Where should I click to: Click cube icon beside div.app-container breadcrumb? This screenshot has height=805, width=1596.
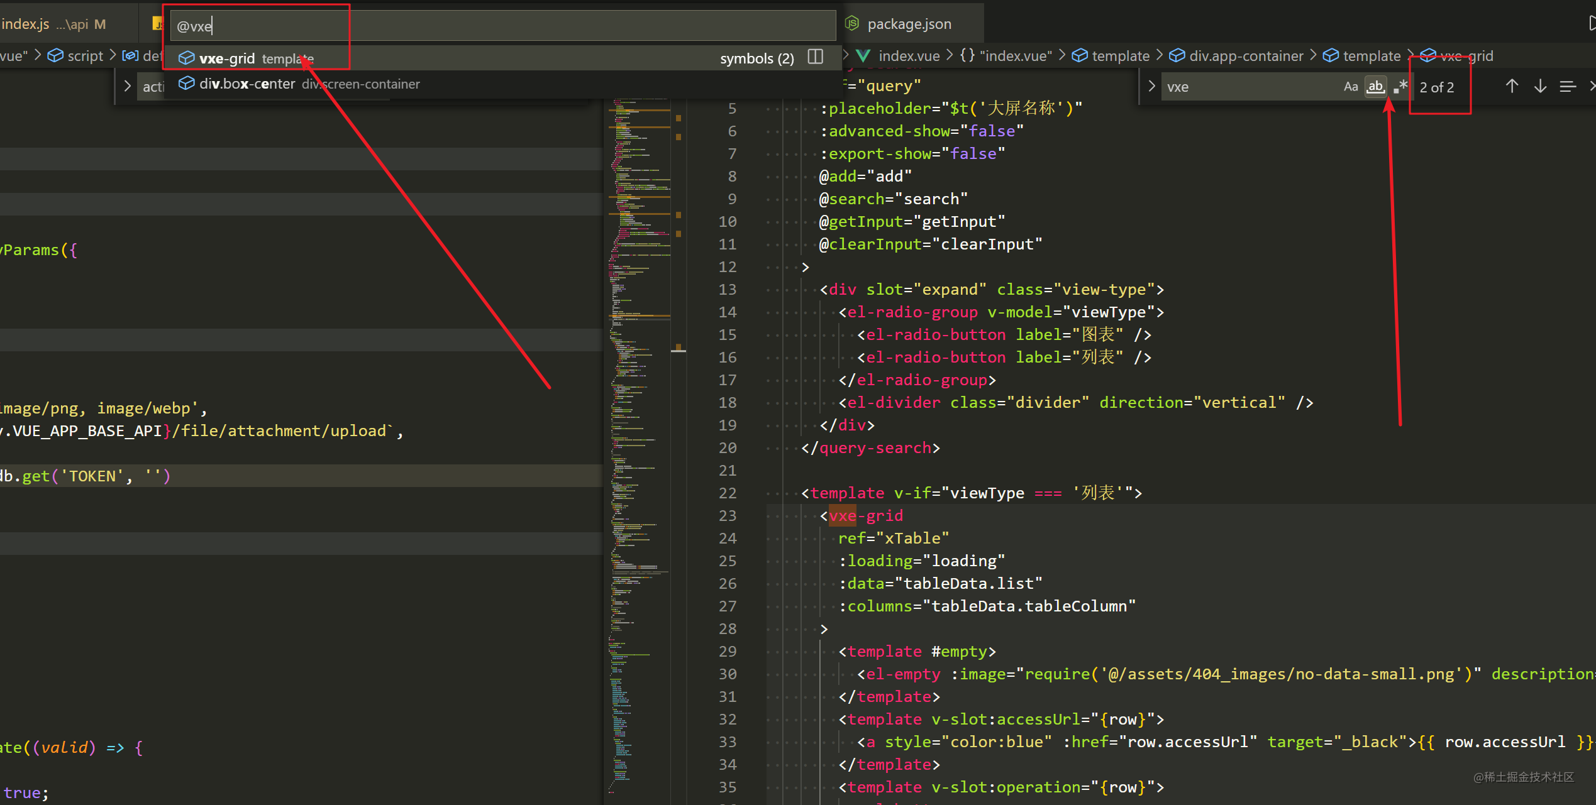(1177, 56)
